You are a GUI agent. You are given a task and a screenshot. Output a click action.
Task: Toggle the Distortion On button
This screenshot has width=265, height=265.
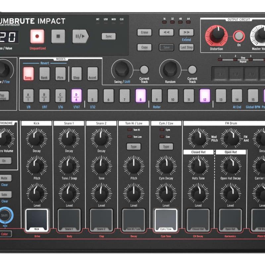(239, 36)
